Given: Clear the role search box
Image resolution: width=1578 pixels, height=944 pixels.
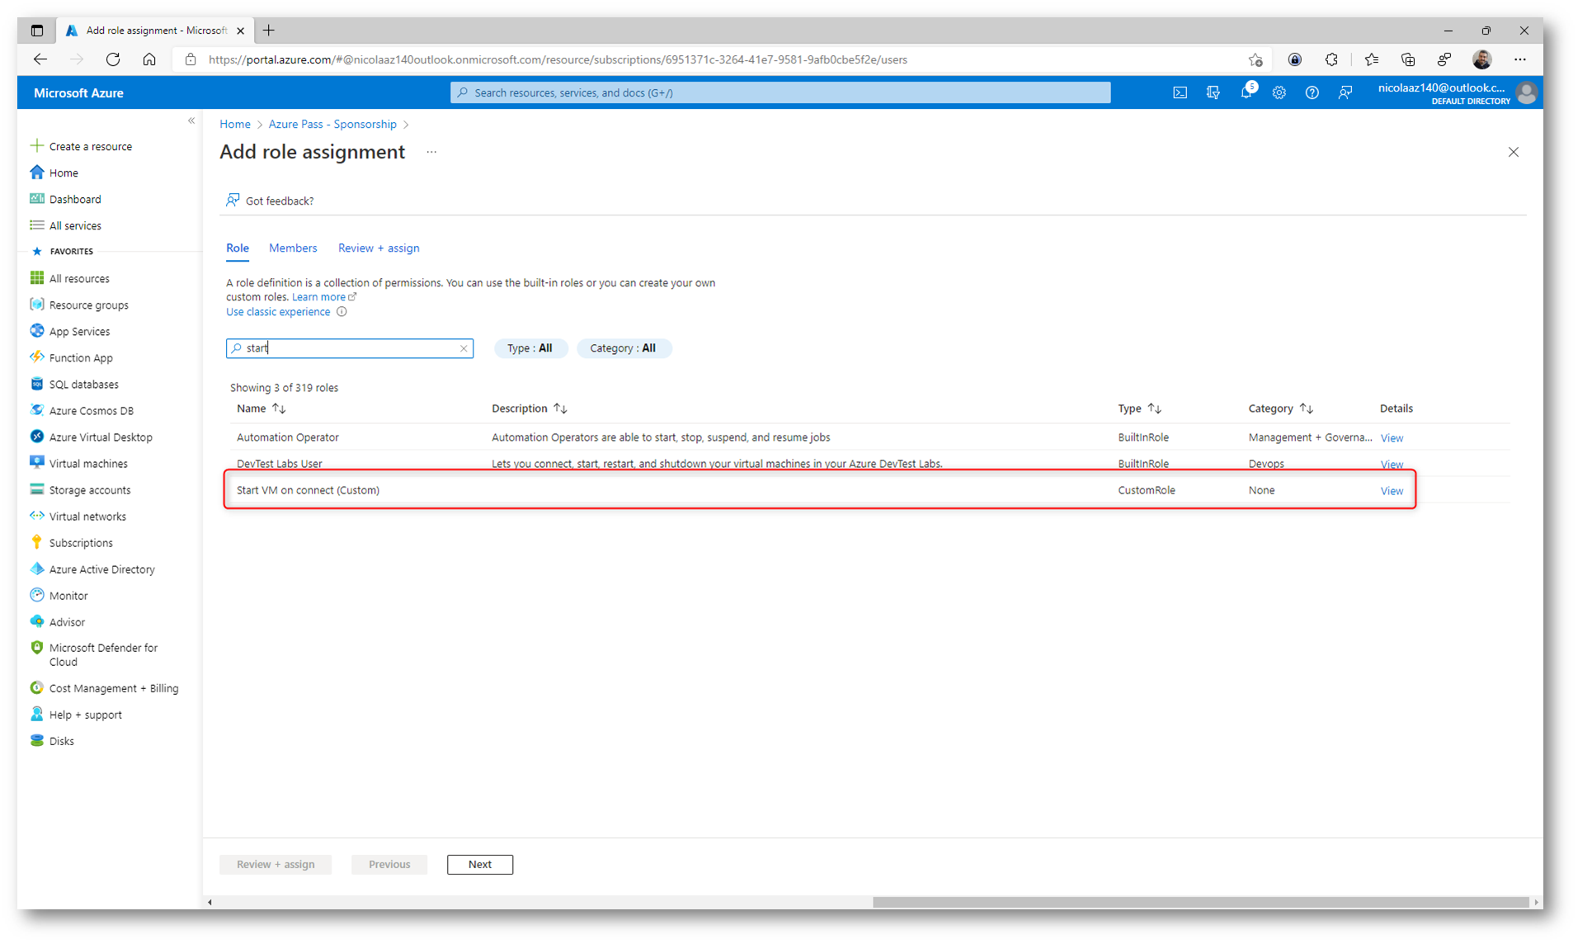Looking at the screenshot, I should click(464, 348).
